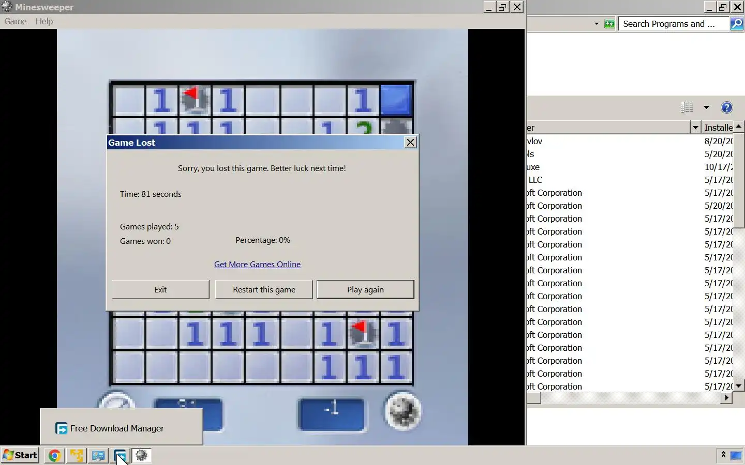Click the 10/17 install date cell
This screenshot has height=465, width=745.
(718, 167)
